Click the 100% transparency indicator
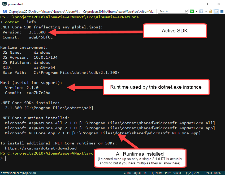Viewport: 225px width, 175px height. pyautogui.click(x=217, y=173)
